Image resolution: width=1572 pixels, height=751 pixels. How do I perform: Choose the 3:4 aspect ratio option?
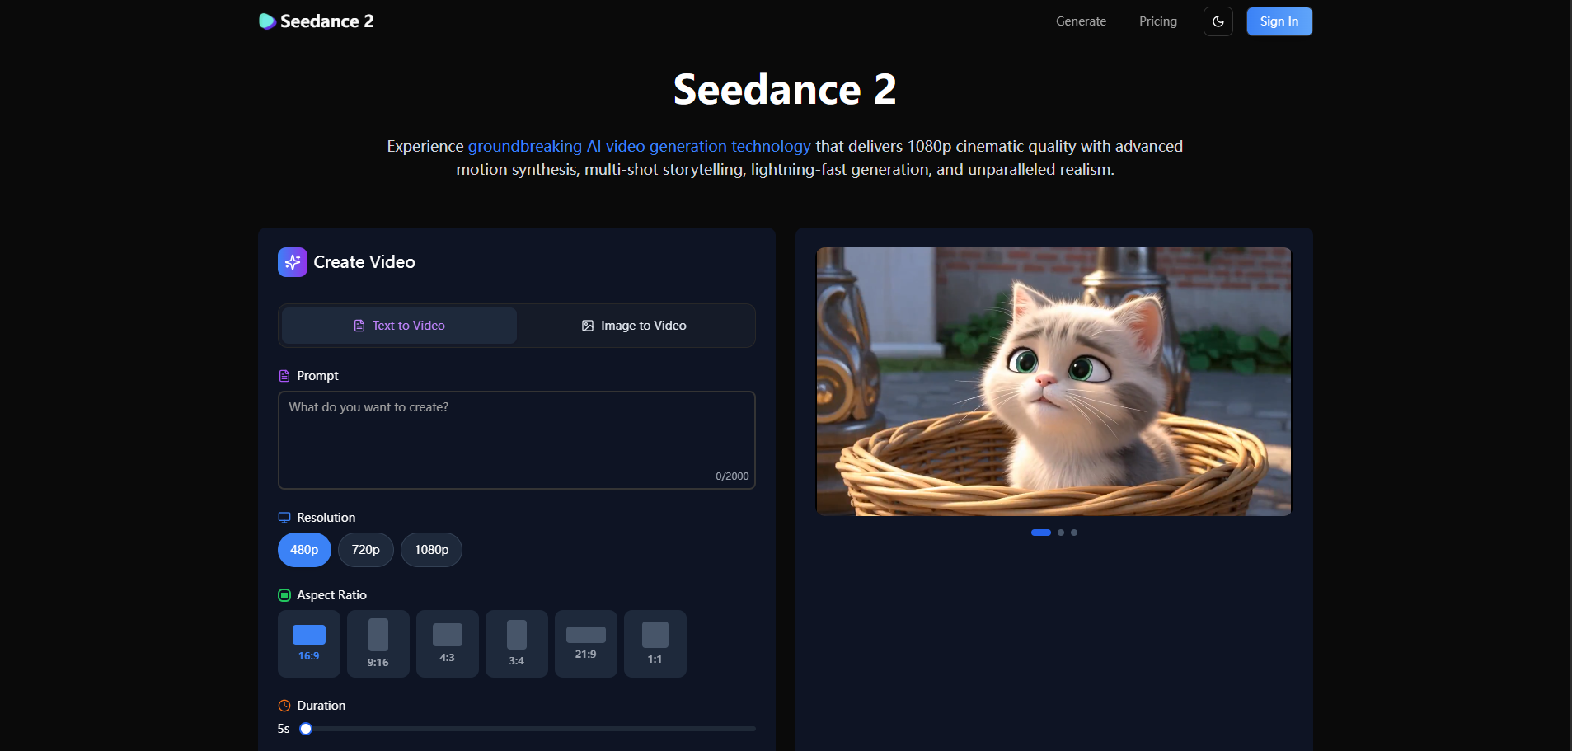click(517, 644)
